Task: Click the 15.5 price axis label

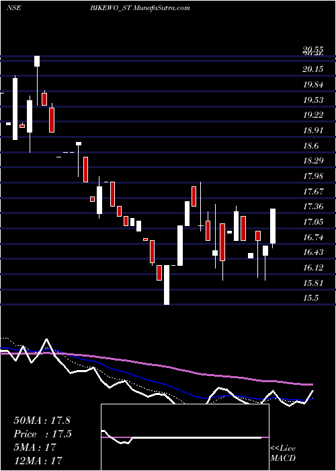Action: pos(310,298)
